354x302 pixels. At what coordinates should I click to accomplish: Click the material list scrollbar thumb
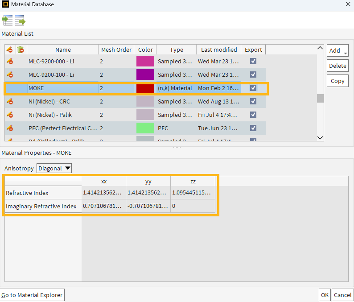click(320, 98)
